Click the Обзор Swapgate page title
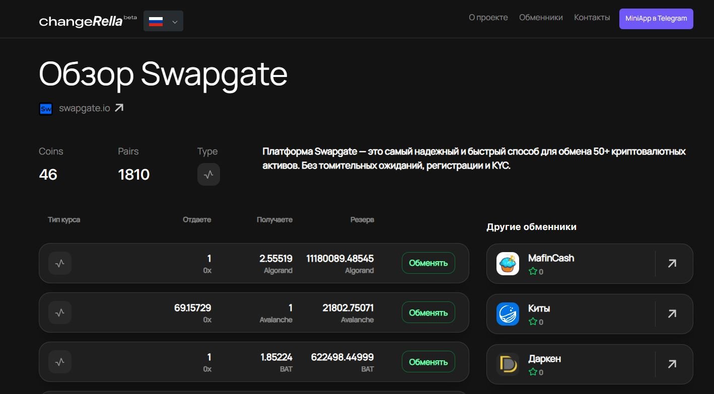This screenshot has height=394, width=714. 163,74
